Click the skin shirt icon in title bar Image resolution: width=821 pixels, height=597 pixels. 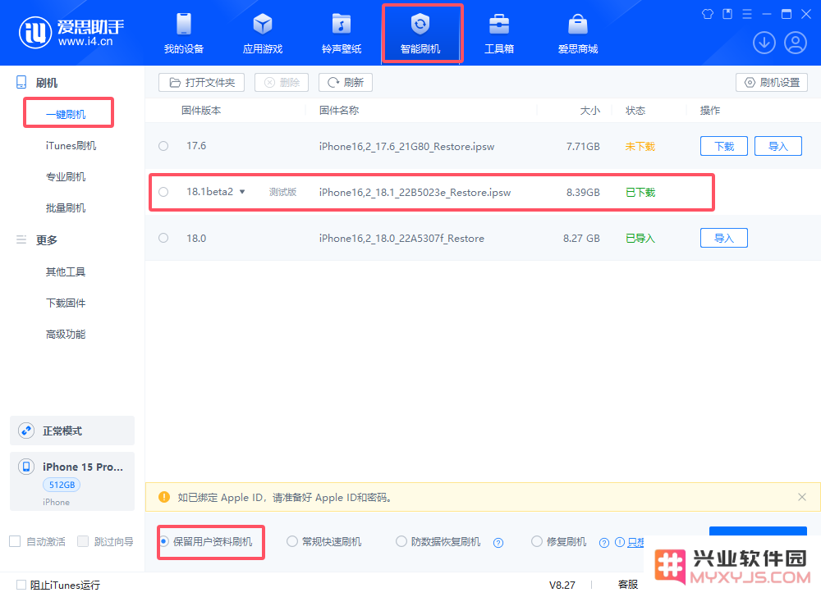pyautogui.click(x=708, y=14)
